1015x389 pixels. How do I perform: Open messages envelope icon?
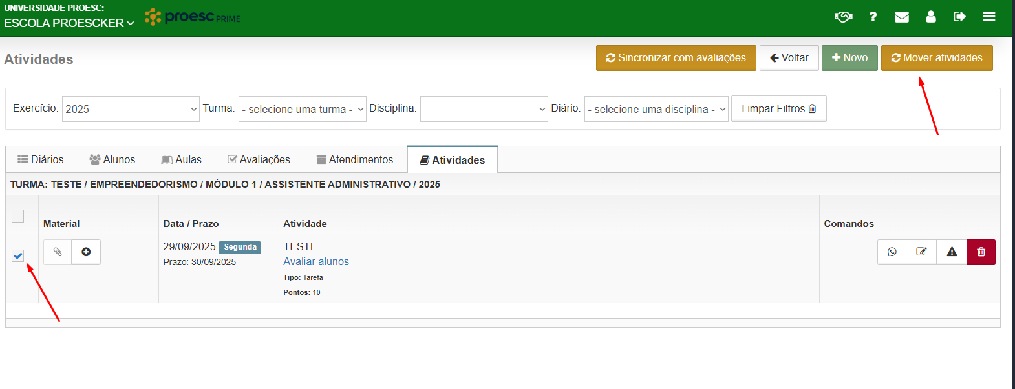(x=901, y=17)
